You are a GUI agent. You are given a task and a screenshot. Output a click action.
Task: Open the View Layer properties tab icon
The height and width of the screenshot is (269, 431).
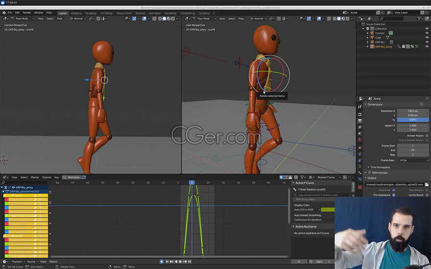360,127
